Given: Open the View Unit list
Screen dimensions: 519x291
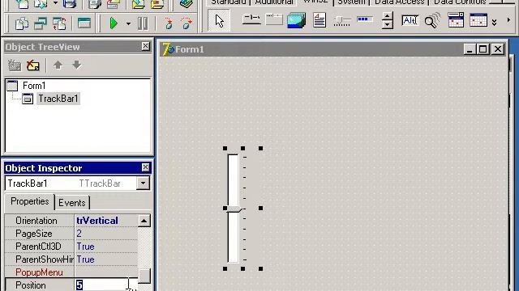Looking at the screenshot, I should point(22,23).
